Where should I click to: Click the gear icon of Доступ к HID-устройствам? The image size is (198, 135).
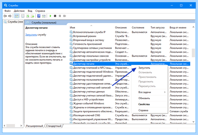[x=71, y=99]
